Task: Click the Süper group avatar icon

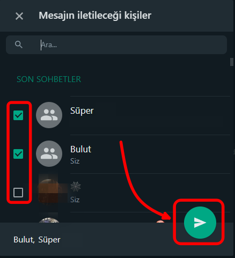Action: (49, 115)
